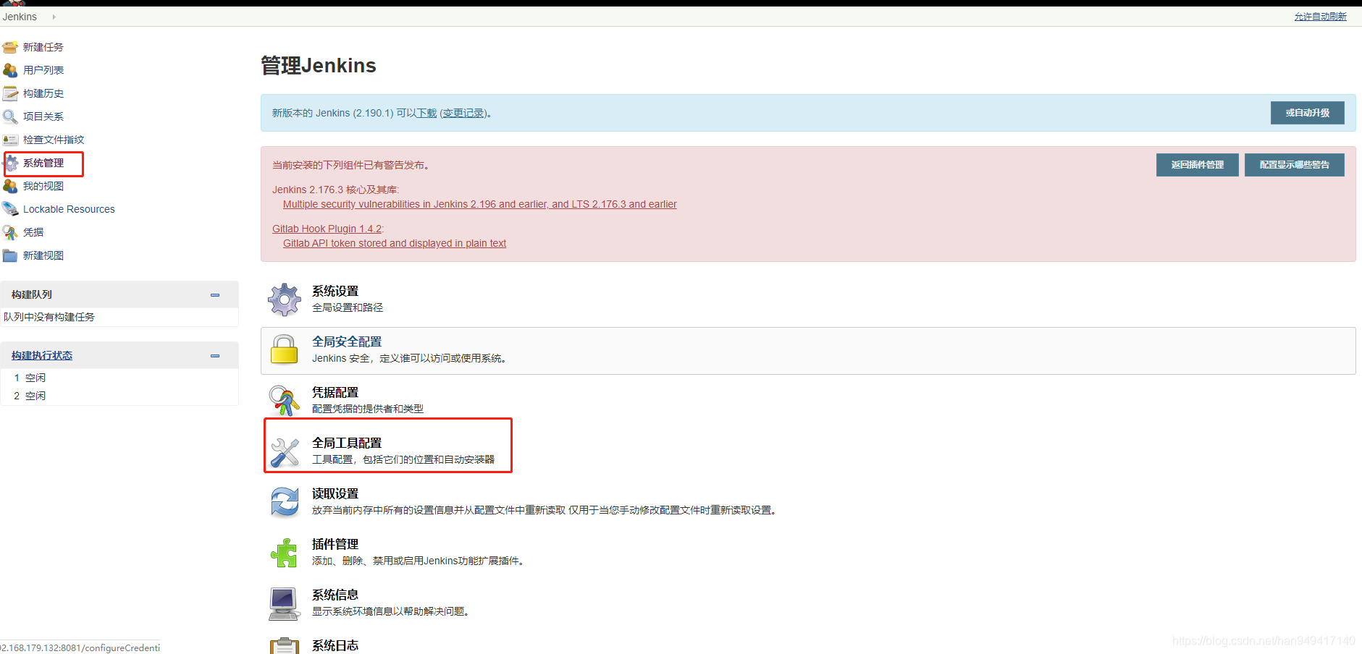Click the 配置显示哪些警告 button
This screenshot has height=654, width=1362.
(x=1294, y=165)
